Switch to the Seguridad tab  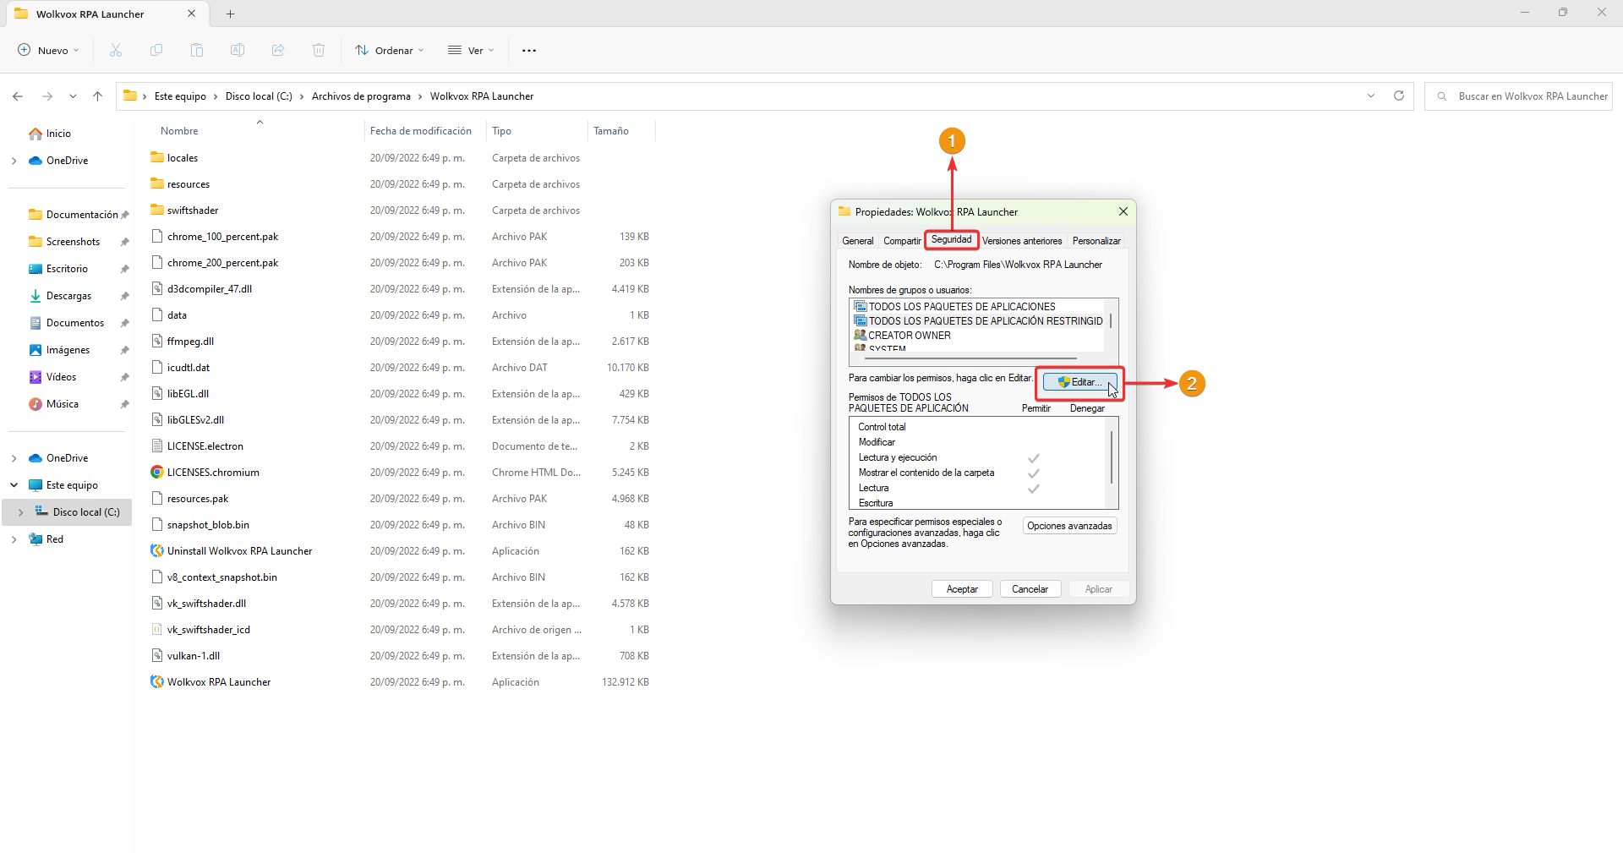[x=952, y=240]
